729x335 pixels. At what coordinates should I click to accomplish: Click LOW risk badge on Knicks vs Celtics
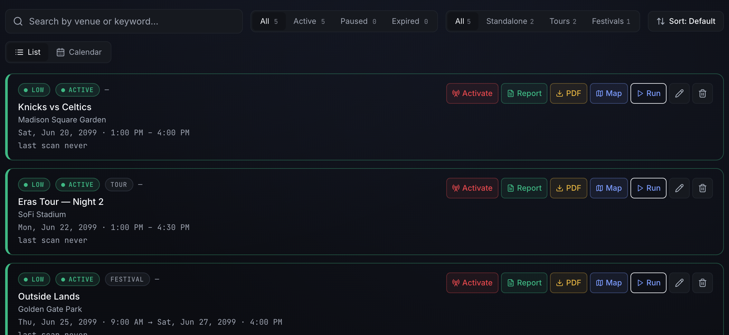click(x=34, y=90)
